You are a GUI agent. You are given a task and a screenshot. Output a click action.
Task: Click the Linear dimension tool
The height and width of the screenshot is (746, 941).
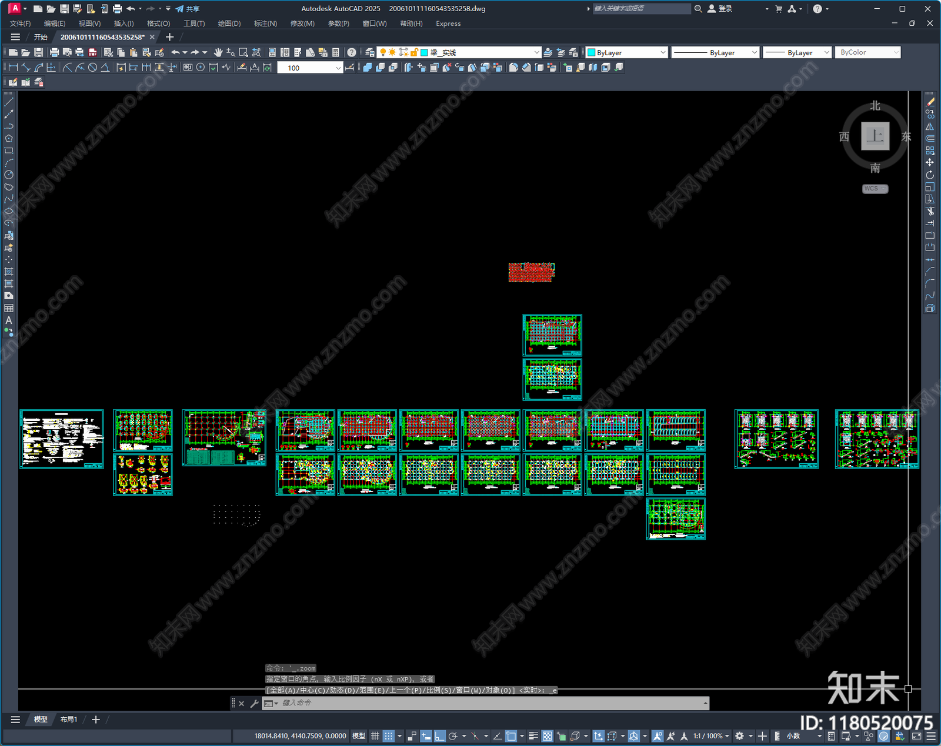pos(13,68)
